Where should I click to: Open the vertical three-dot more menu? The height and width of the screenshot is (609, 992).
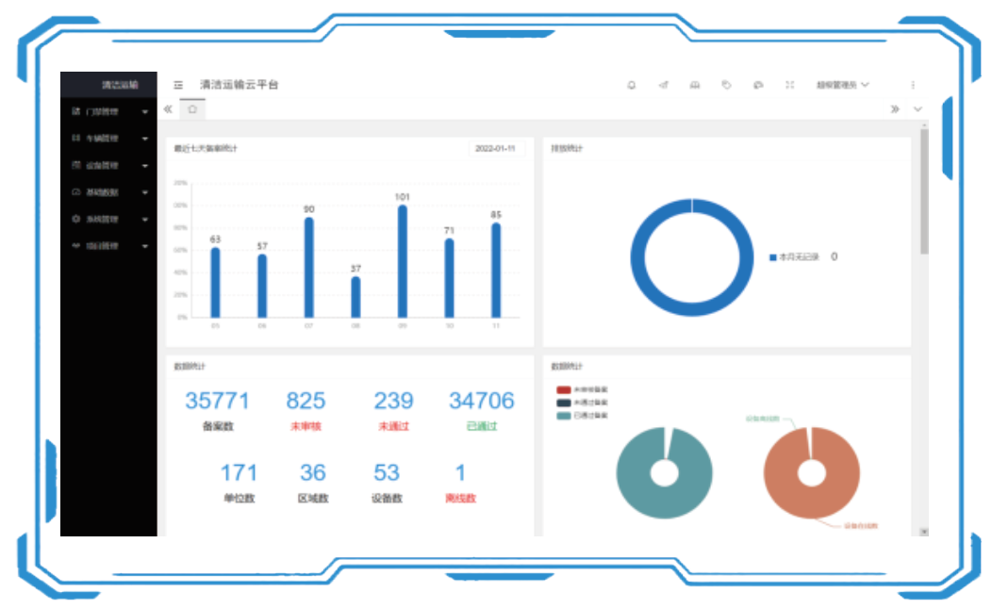coord(913,85)
